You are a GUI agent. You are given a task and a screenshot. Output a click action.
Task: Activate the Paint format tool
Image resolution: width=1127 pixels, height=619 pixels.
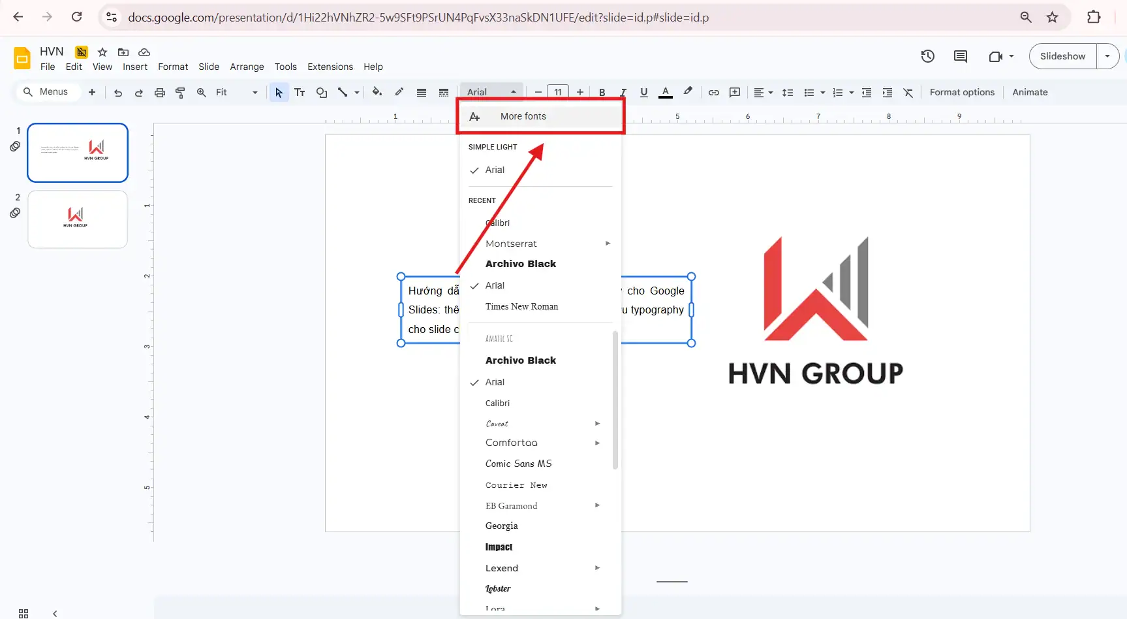tap(180, 92)
